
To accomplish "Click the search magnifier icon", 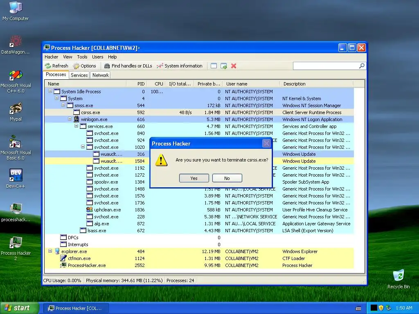I will click(x=362, y=66).
